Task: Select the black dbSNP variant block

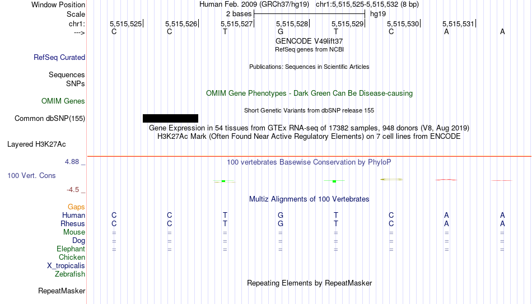Action: coord(170,119)
